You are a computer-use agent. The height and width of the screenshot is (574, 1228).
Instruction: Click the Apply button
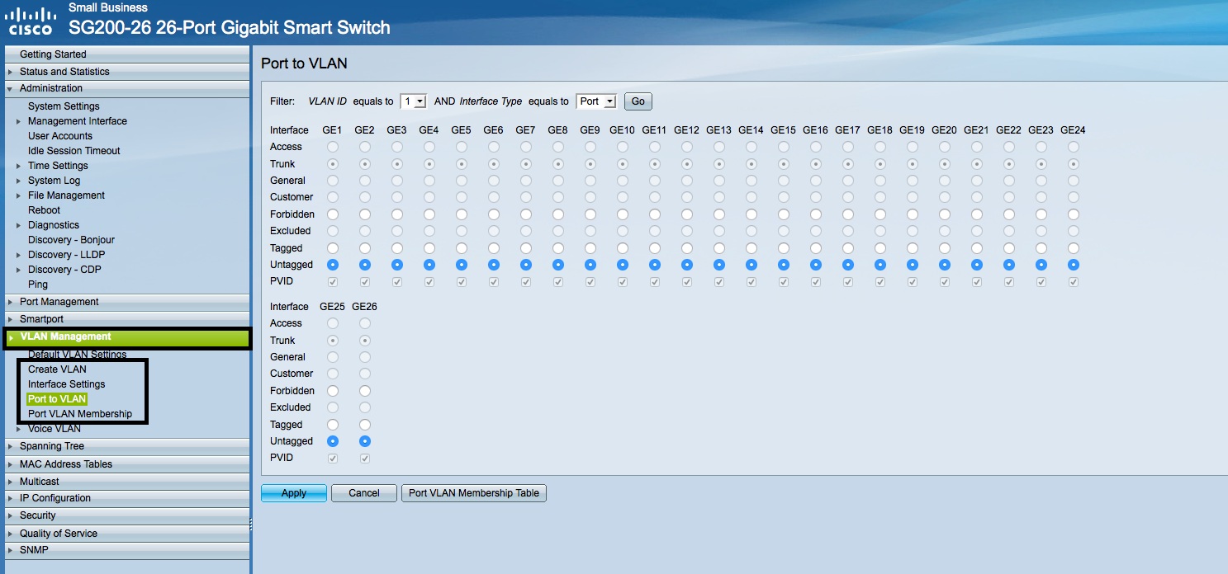point(293,493)
